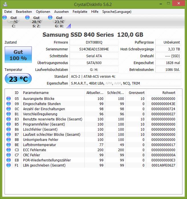Click the Host-Schreibvorgänge 3,33 TB field

[168, 49]
